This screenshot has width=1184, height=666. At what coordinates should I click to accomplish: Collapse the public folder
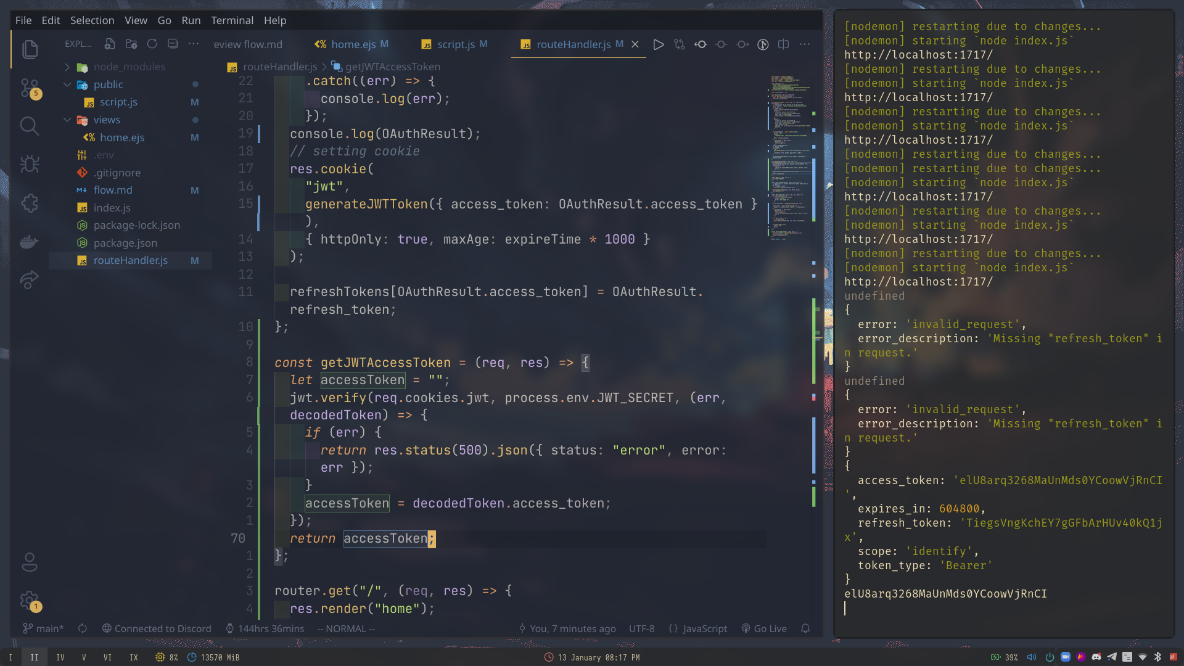[68, 84]
